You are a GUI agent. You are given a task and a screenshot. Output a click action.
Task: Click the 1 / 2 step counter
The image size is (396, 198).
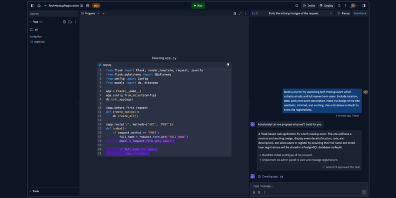(255, 13)
